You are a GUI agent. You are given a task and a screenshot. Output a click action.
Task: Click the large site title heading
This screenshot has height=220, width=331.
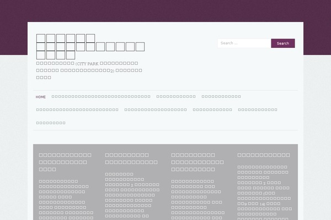tap(90, 47)
